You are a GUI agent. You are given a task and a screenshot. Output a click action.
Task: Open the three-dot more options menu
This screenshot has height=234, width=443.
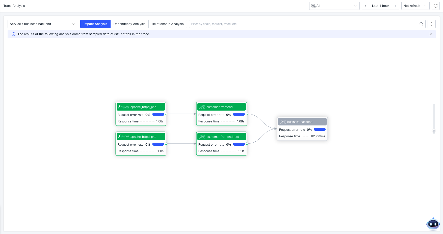(x=432, y=24)
